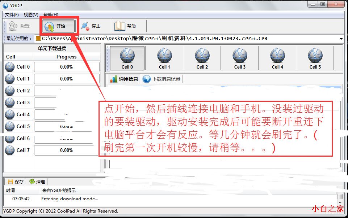Select the Cell 2 globe icon

click(202, 56)
